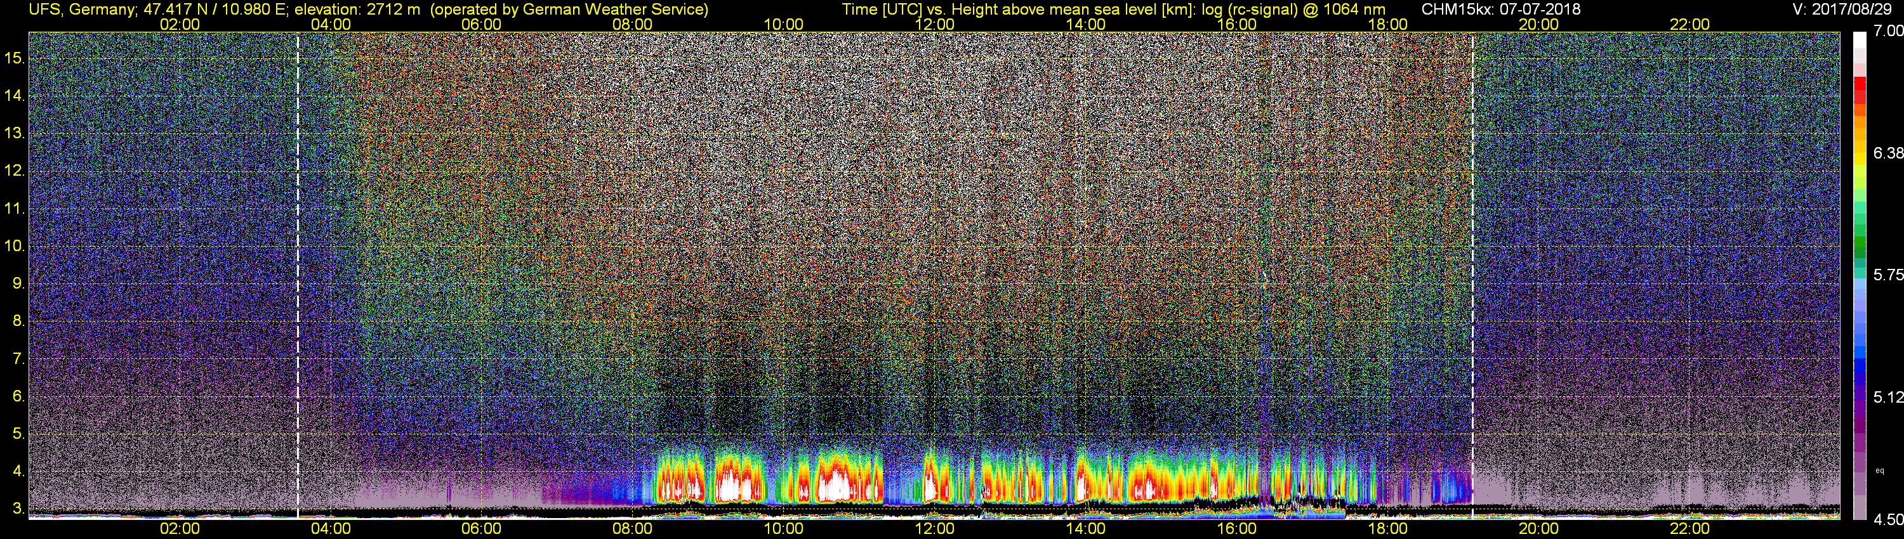Click the '22:00' label on the bottom time axis

(x=1689, y=529)
